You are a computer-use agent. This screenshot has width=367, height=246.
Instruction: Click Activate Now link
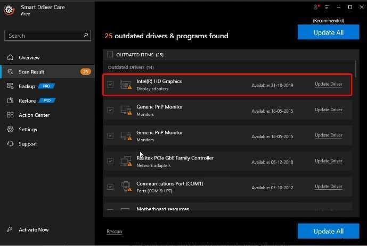[34, 230]
